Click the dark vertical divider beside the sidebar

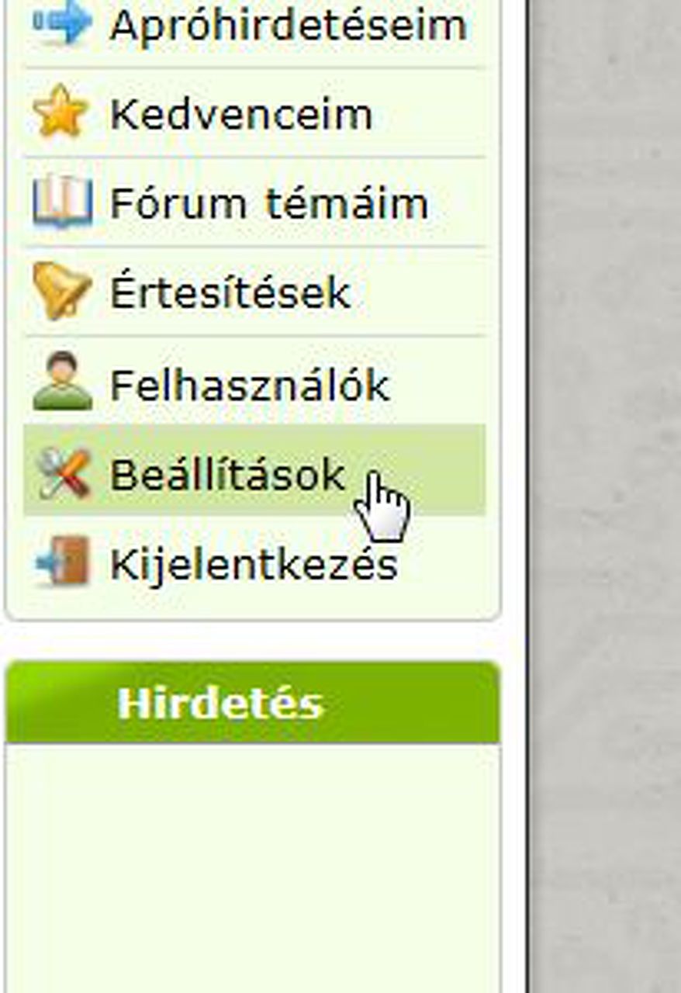tap(528, 496)
